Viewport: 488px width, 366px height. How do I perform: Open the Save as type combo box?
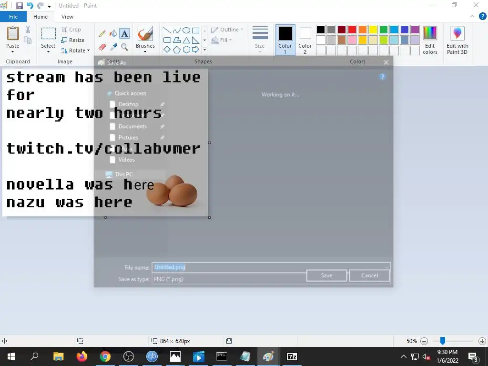229,279
